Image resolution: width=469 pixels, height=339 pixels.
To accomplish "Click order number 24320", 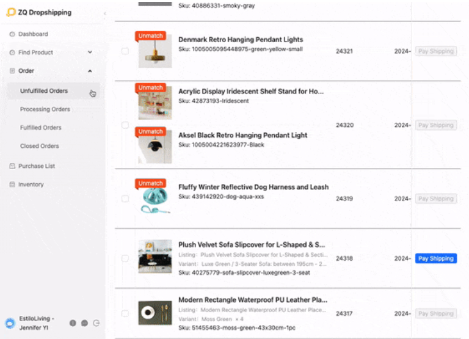I will (x=344, y=125).
